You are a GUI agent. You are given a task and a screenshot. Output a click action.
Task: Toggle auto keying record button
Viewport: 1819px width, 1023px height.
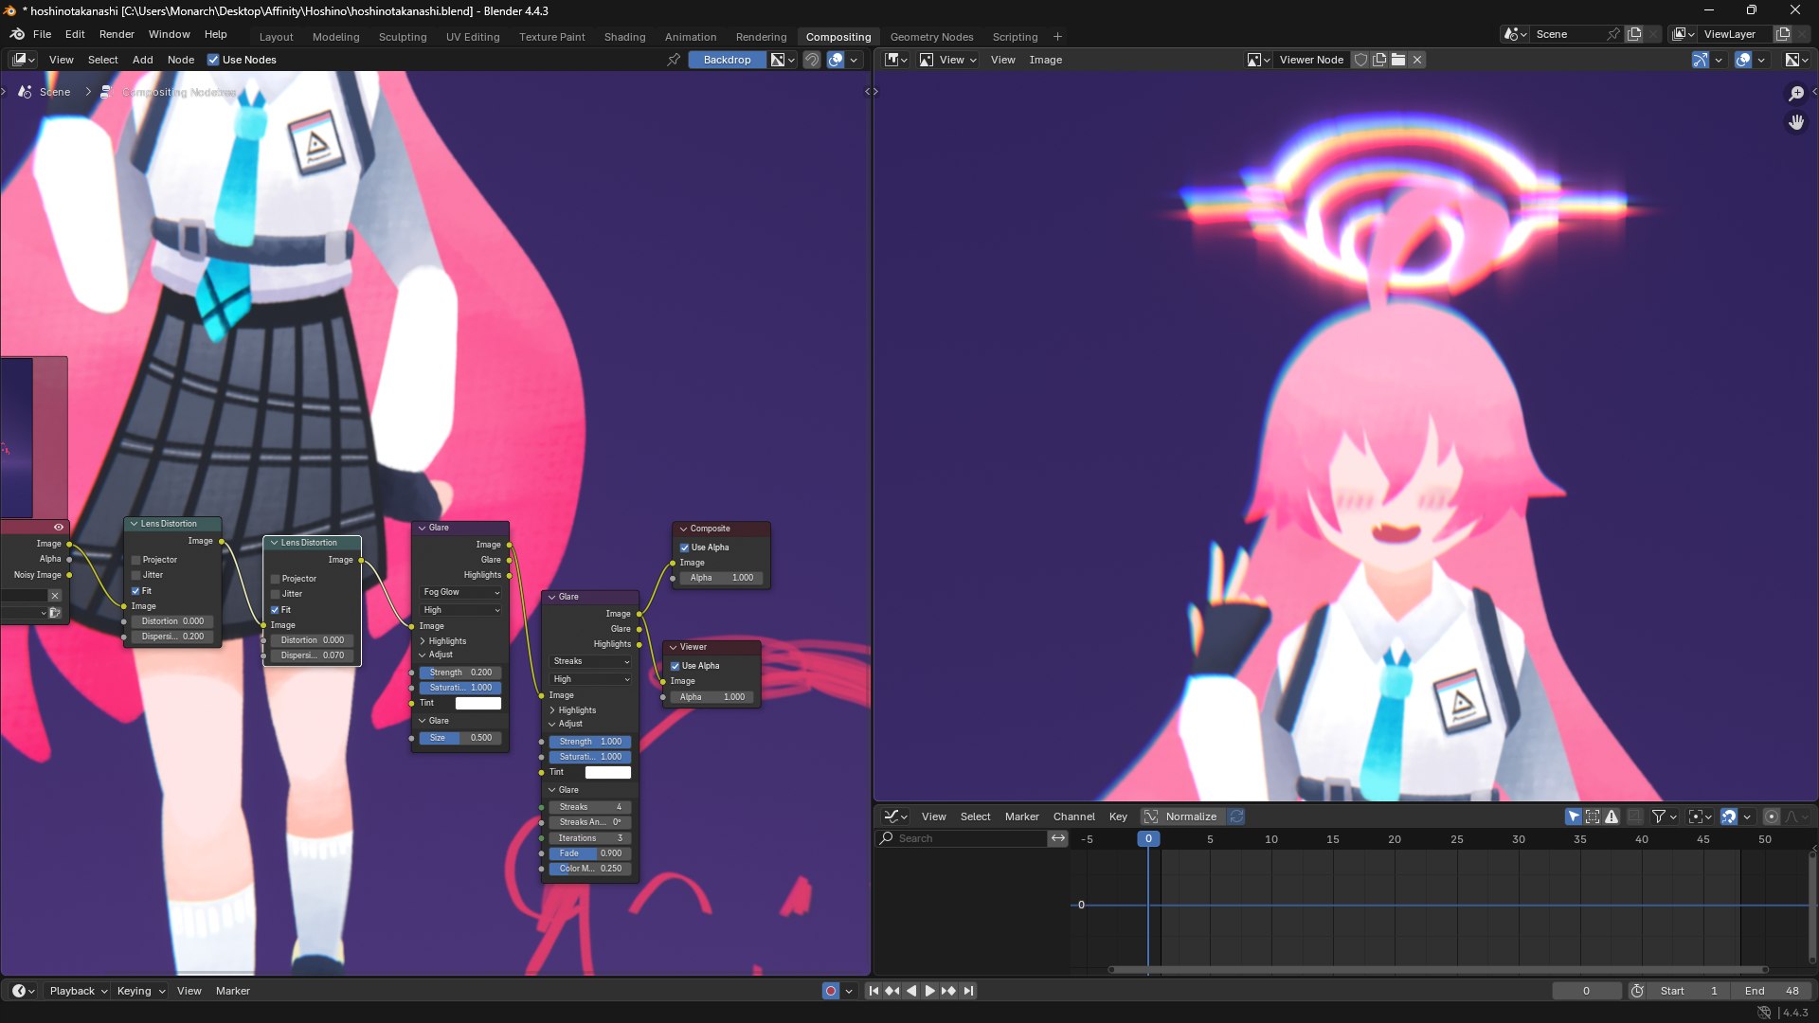tap(831, 991)
